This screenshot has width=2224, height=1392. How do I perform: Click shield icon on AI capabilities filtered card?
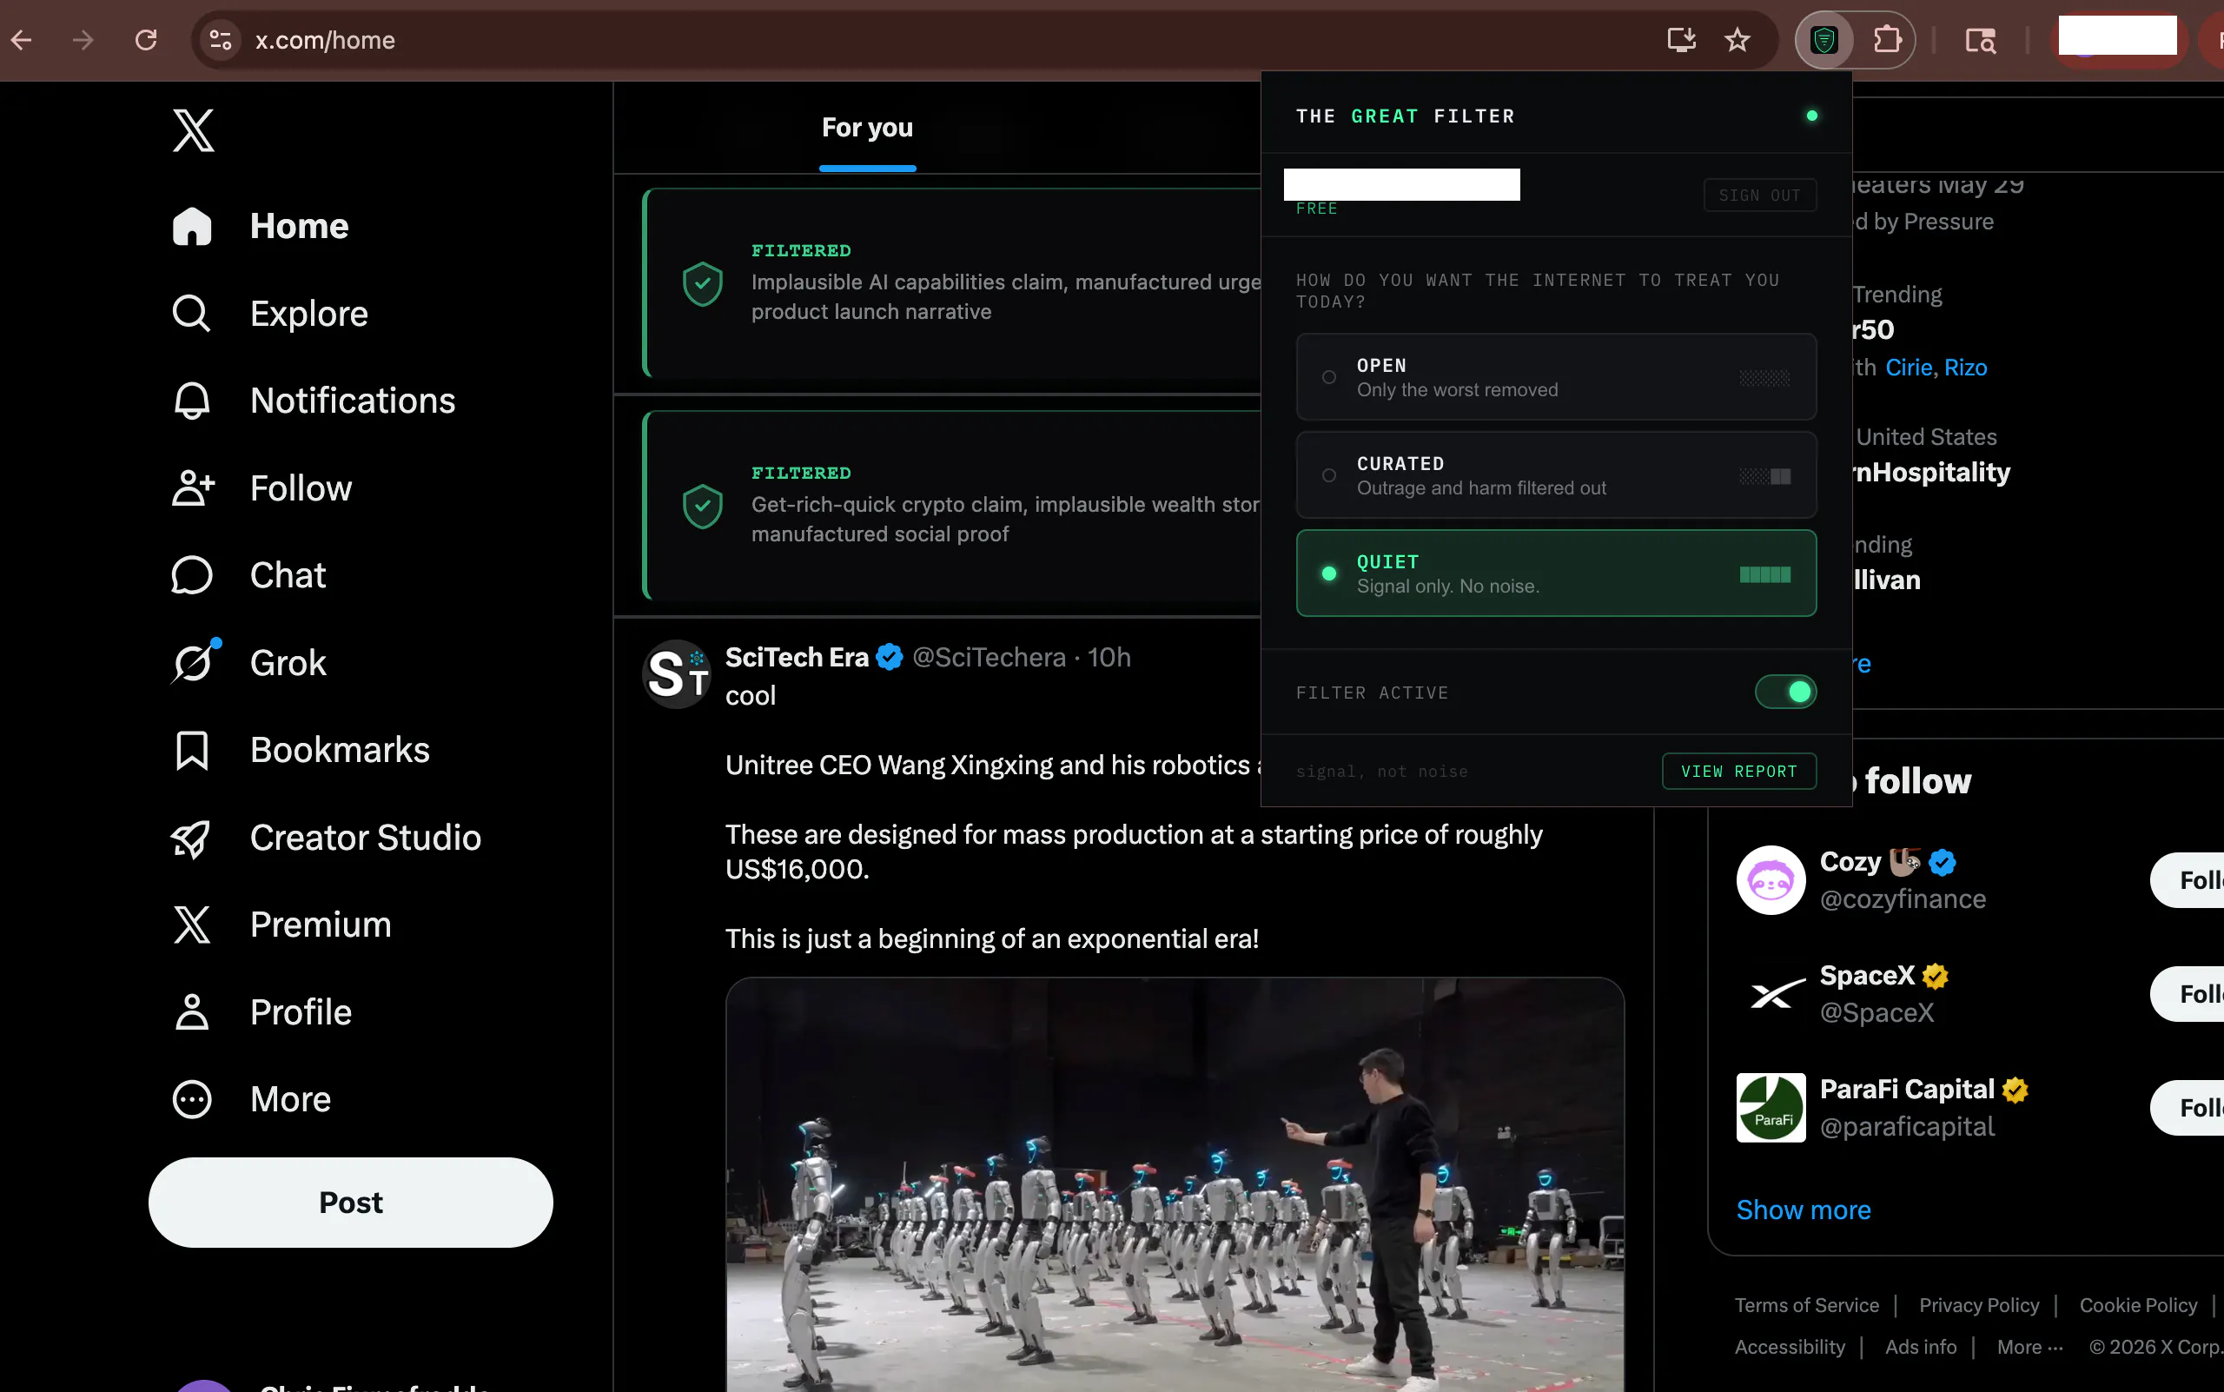[x=702, y=283]
